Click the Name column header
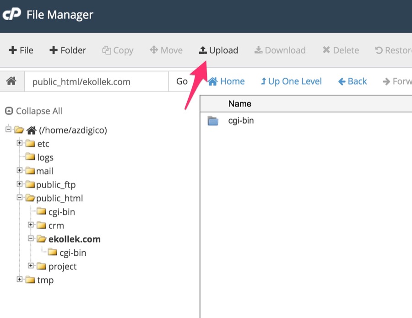 (239, 104)
